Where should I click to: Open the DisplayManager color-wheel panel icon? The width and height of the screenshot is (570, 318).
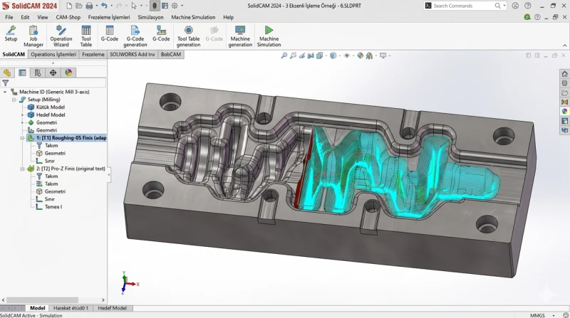(x=68, y=73)
